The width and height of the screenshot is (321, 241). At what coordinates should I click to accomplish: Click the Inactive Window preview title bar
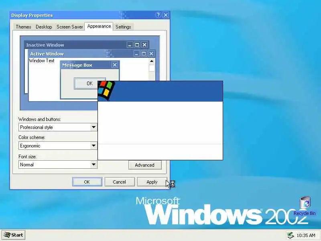[x=87, y=45]
